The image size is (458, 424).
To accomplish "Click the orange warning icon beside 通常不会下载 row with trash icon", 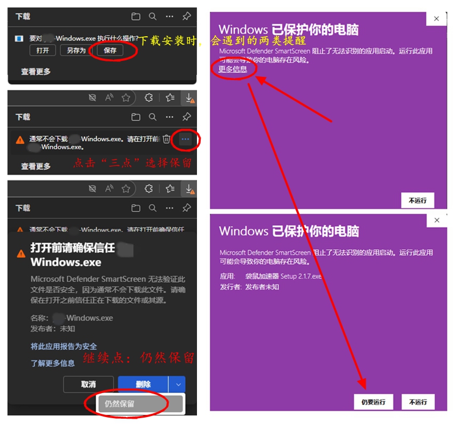I will pos(20,140).
